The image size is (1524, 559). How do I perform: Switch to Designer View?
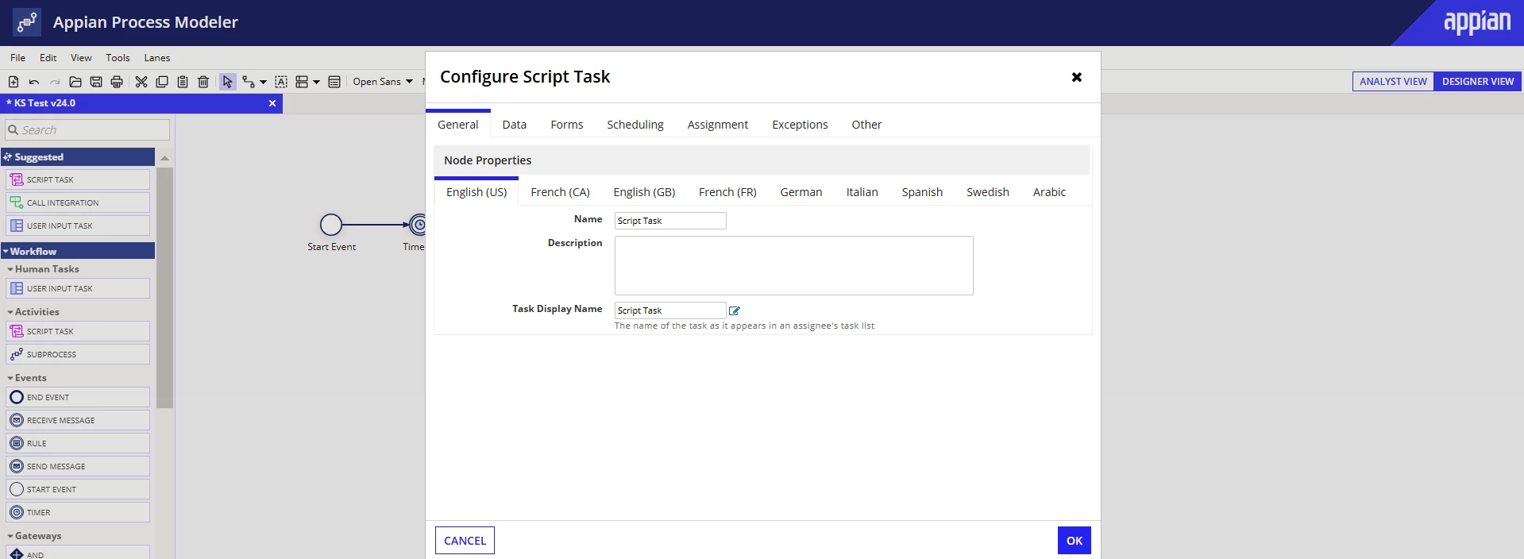(x=1478, y=82)
